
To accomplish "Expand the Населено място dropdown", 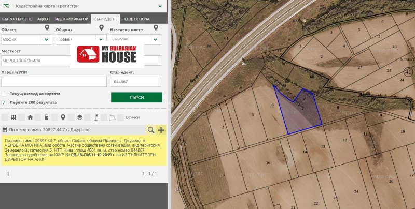I will (155, 39).
